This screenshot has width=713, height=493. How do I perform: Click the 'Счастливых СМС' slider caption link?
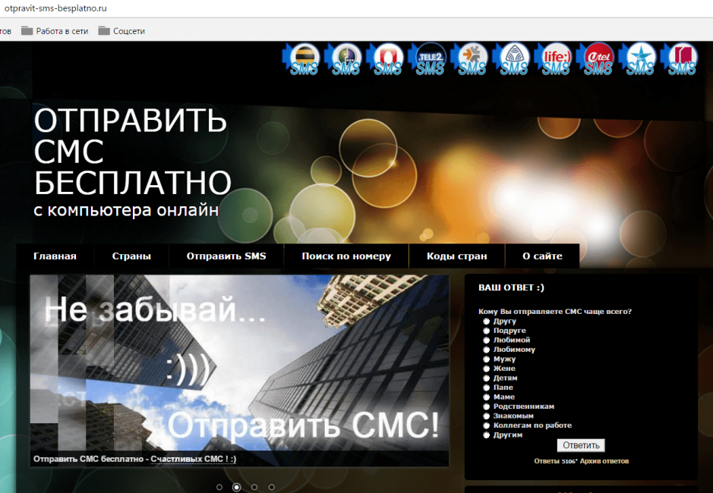[x=193, y=459]
